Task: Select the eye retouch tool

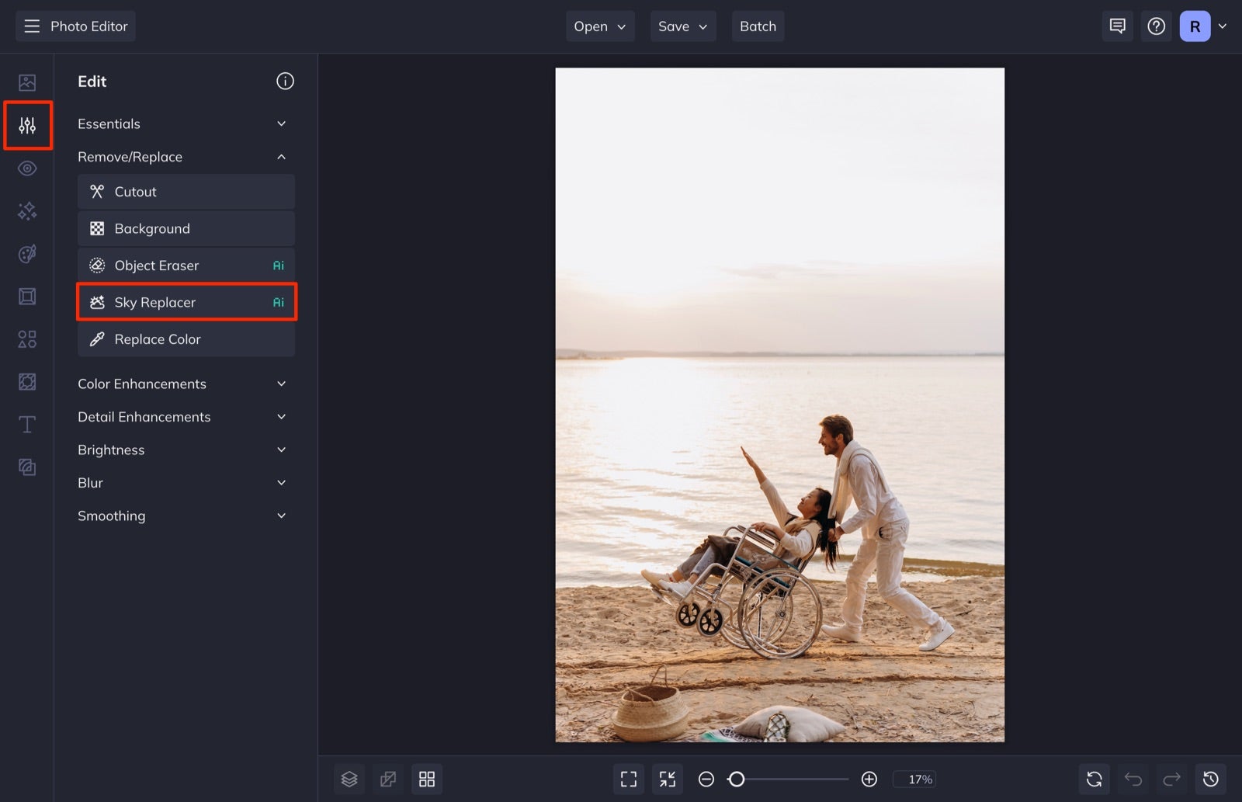Action: click(x=27, y=168)
